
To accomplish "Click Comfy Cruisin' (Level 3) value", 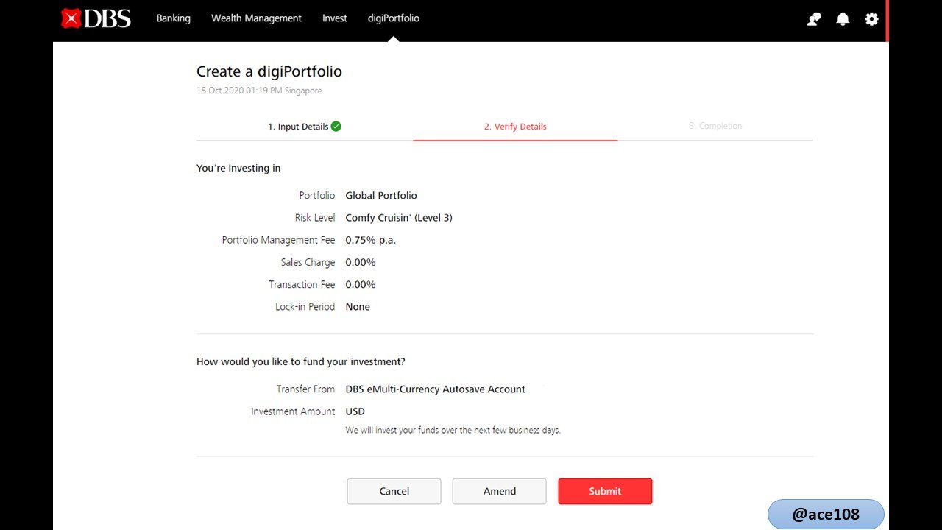I will (399, 218).
